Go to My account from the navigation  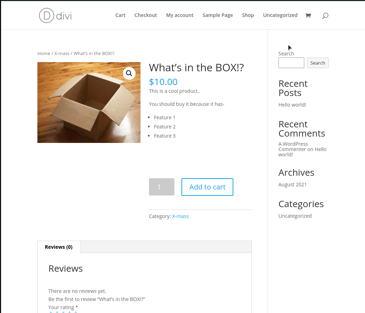[x=180, y=15]
